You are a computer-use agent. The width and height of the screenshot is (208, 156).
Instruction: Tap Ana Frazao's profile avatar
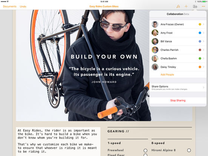tap(155, 24)
